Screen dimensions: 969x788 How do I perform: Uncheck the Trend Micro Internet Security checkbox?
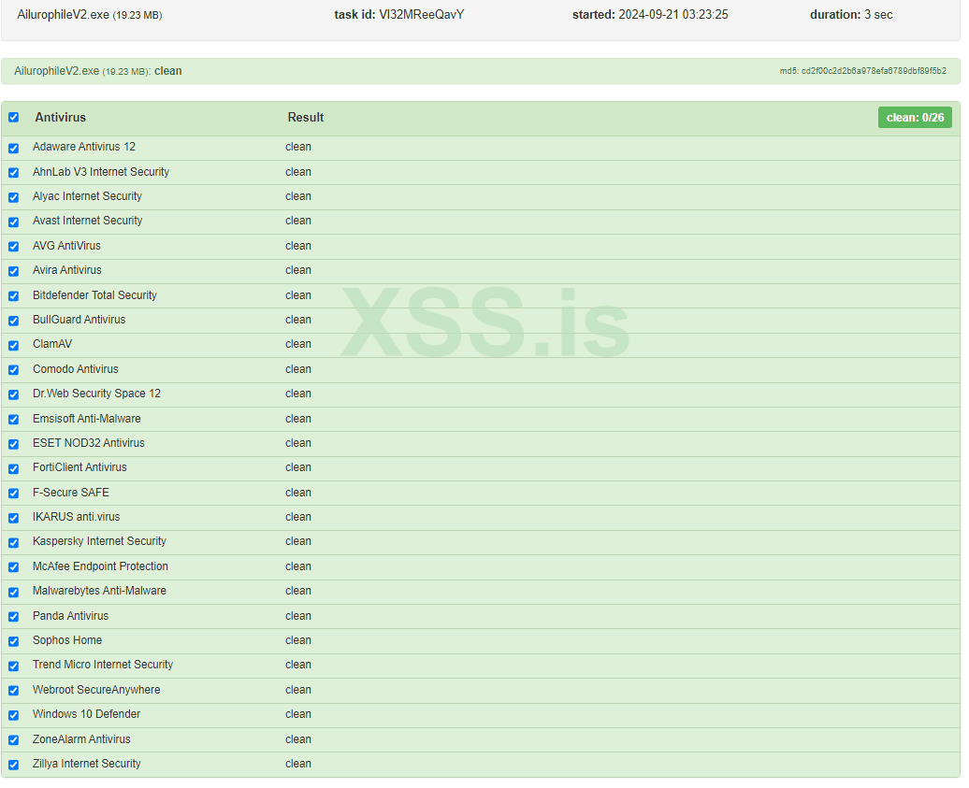click(14, 667)
